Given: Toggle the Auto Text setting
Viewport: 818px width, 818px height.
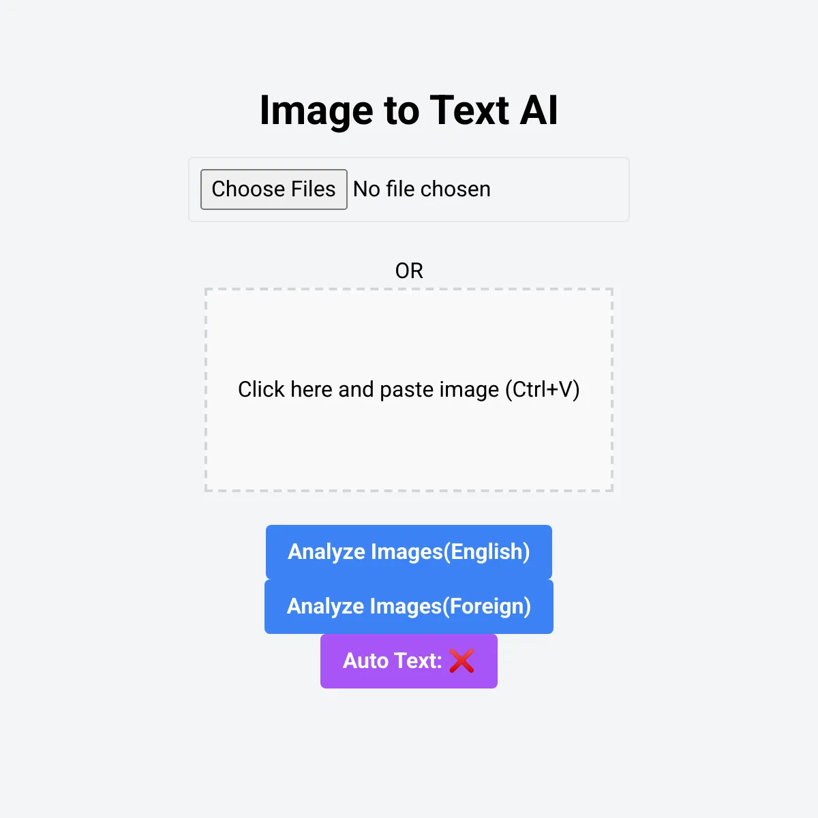Looking at the screenshot, I should tap(409, 661).
